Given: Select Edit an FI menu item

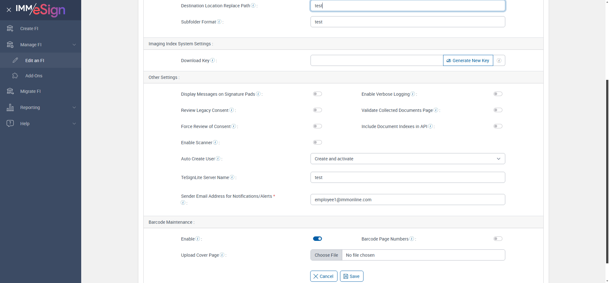Looking at the screenshot, I should click(35, 61).
